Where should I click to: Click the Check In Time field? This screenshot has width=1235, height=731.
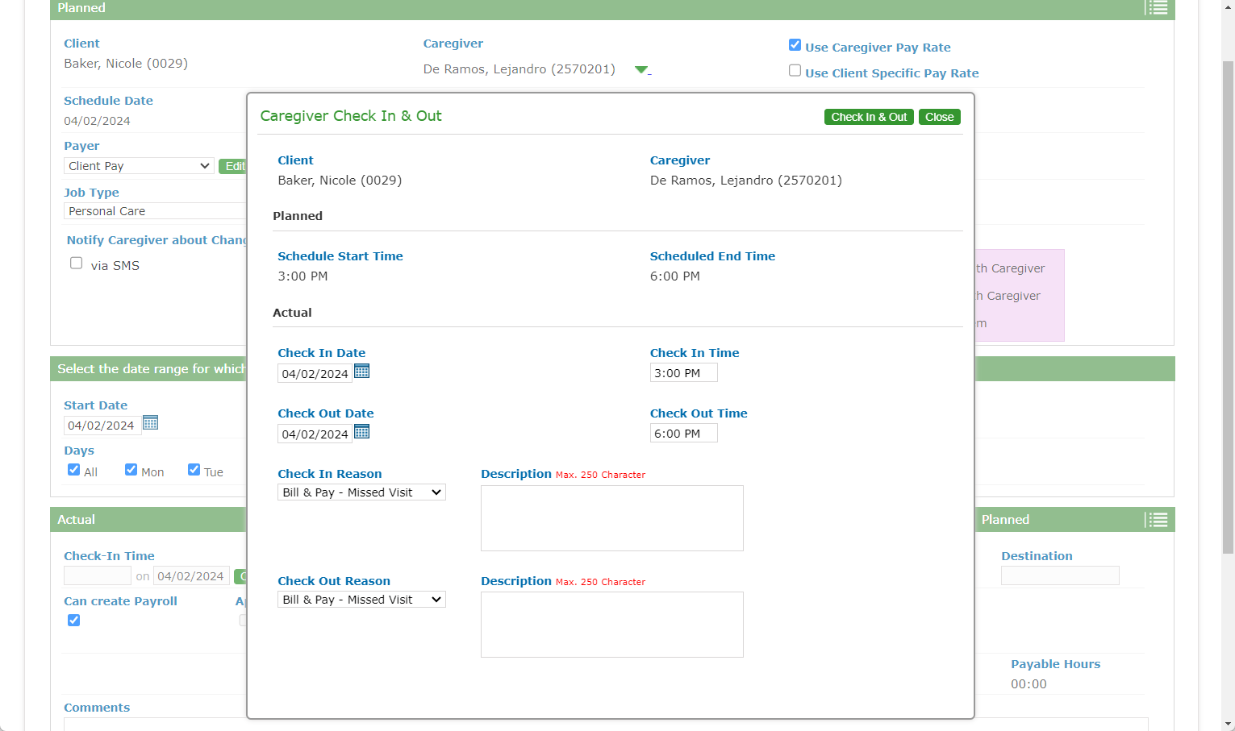click(x=683, y=373)
